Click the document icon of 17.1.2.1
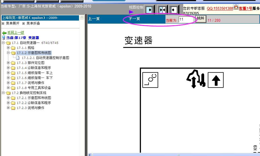260x156 pixels. pos(18,58)
